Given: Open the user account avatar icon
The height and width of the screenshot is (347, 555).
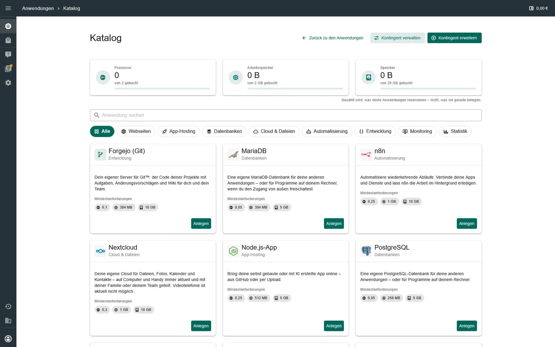Looking at the screenshot, I should click(8, 339).
